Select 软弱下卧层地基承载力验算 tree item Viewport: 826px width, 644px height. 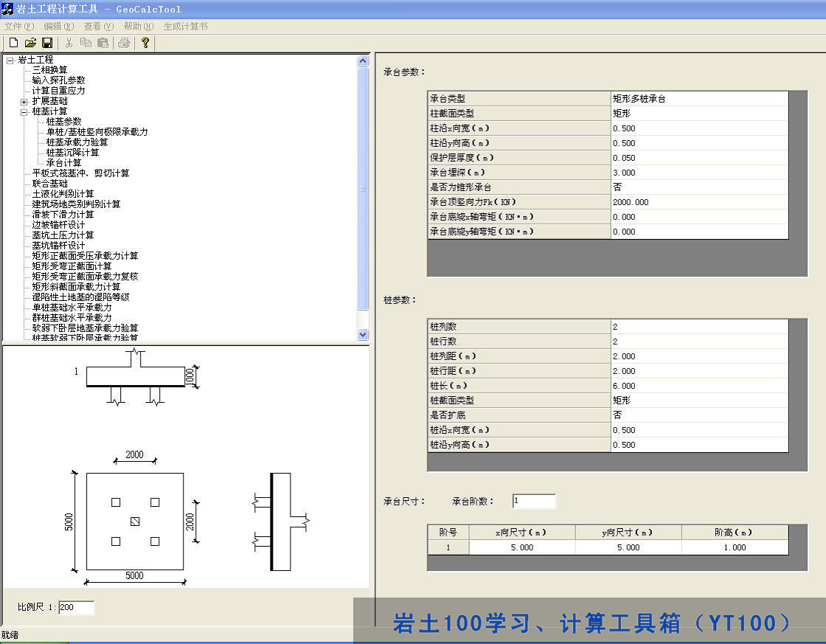85,328
